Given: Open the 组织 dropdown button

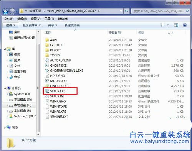Looking at the screenshot, I should pyautogui.click(x=11, y=25).
